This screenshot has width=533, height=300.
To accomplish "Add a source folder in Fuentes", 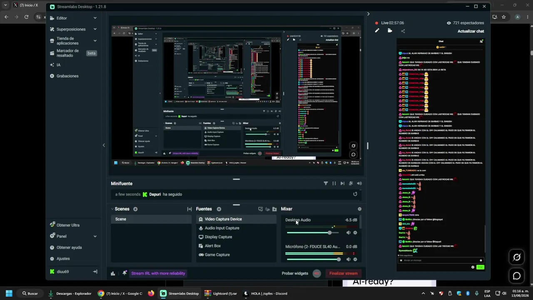I will [x=274, y=209].
